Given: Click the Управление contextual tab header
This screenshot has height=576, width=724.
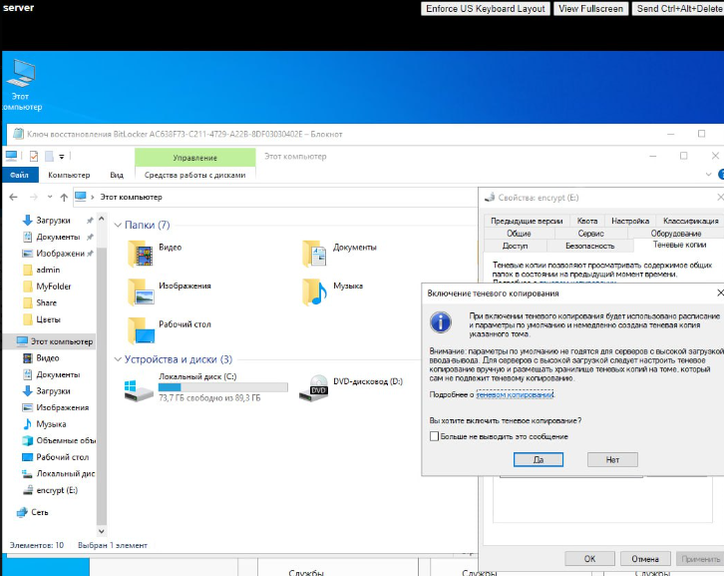Looking at the screenshot, I should click(194, 158).
